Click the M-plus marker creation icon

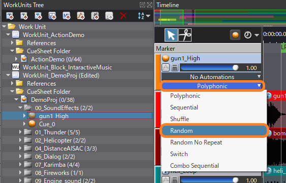point(67,16)
